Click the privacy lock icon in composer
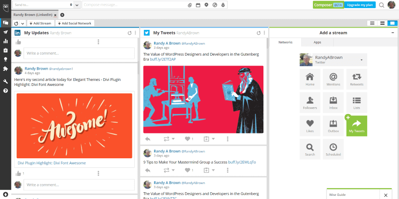The image size is (399, 199). pyautogui.click(x=223, y=5)
